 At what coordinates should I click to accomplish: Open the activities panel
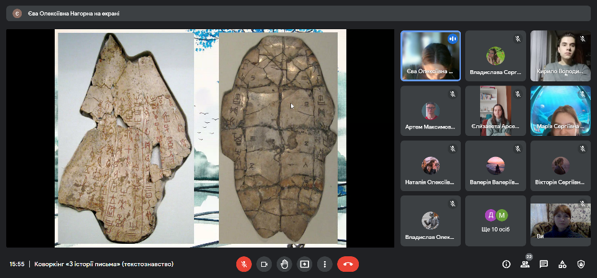click(562, 264)
